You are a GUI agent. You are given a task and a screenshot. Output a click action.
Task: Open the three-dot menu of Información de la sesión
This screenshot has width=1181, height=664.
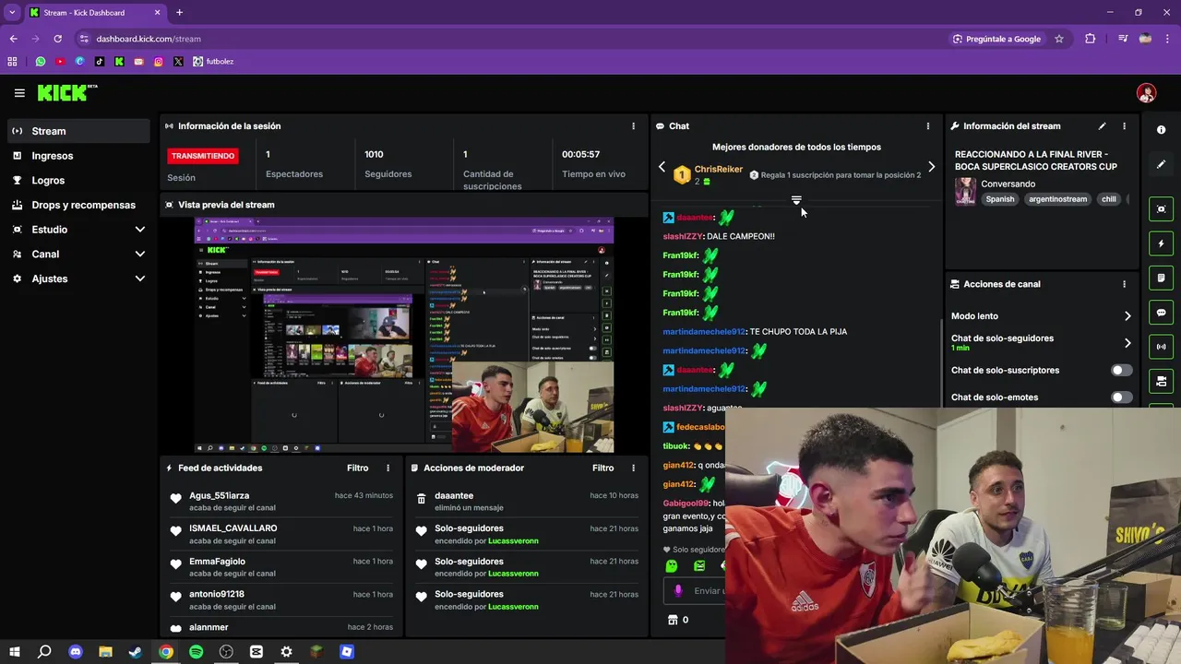coord(633,126)
